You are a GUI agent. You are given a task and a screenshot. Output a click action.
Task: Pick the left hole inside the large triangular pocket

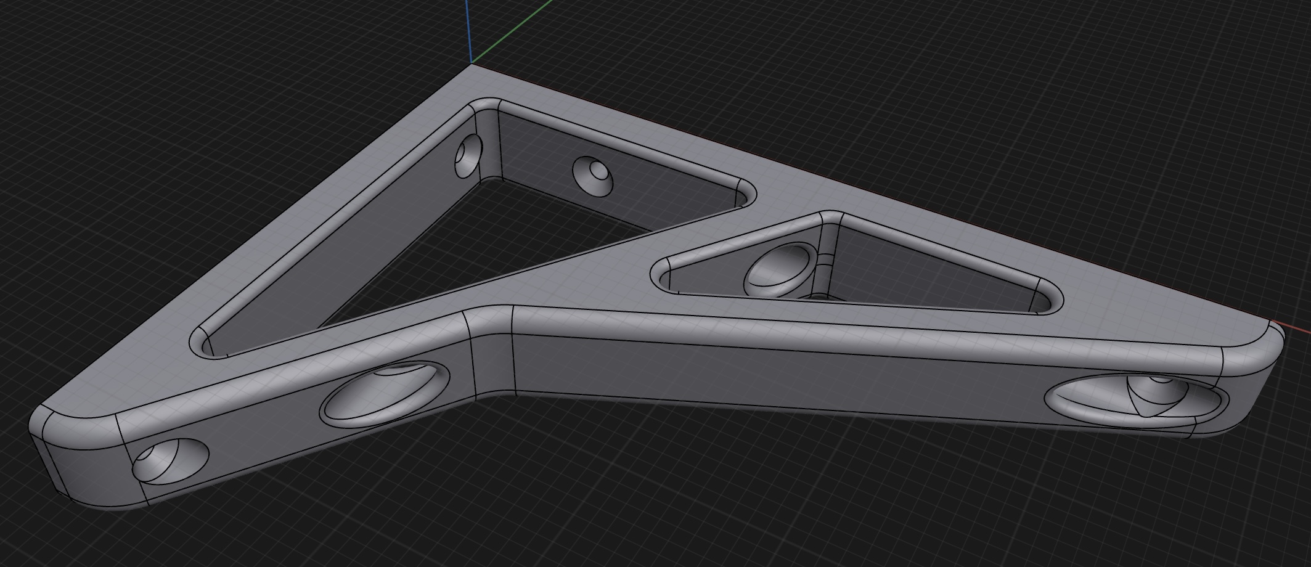[468, 156]
